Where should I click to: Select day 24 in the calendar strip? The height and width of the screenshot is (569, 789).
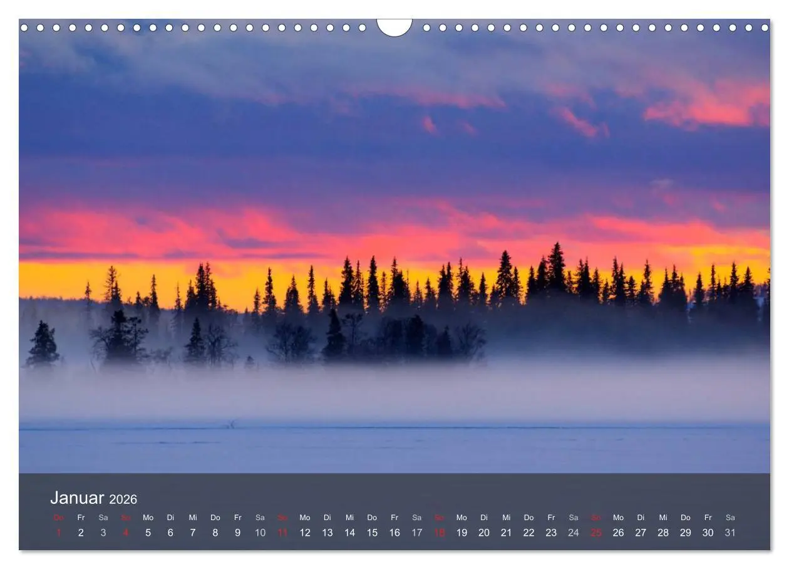(574, 533)
